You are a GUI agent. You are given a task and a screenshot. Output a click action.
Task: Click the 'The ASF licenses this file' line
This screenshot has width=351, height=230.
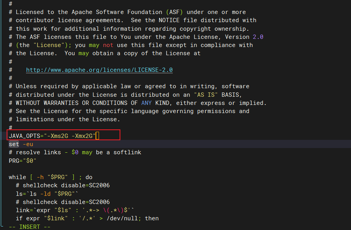136,37
